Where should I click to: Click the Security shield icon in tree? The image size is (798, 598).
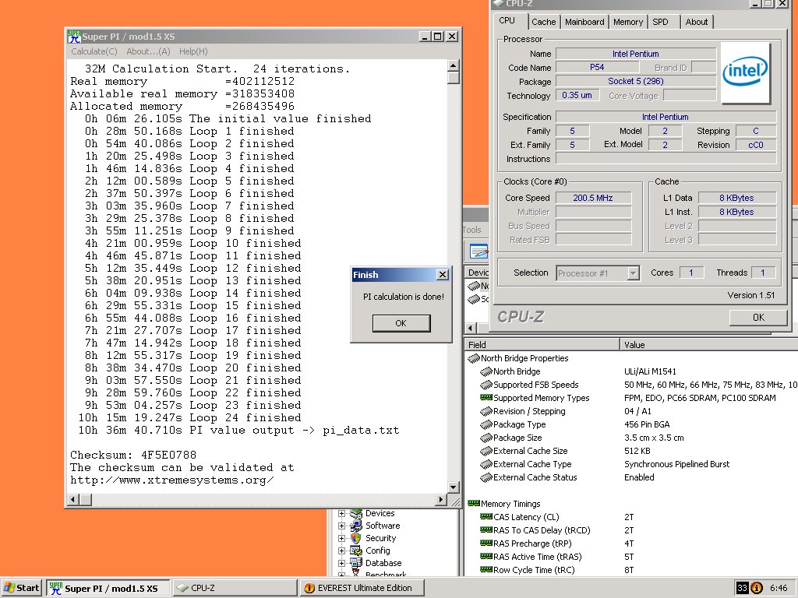tap(356, 538)
